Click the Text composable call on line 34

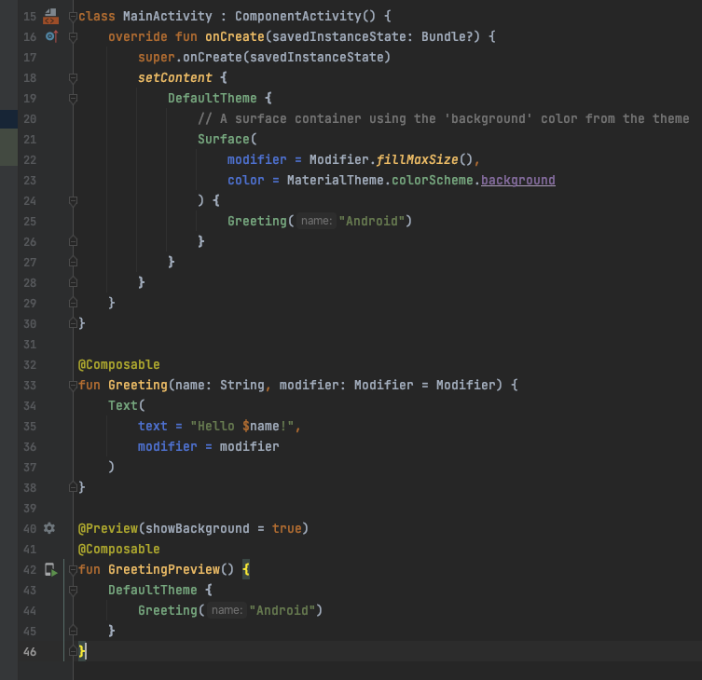coord(123,406)
